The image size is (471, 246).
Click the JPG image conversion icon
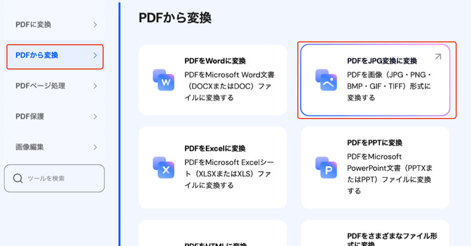point(325,79)
